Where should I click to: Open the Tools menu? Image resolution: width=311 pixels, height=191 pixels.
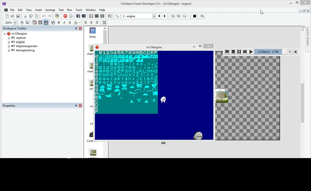[x=79, y=10]
